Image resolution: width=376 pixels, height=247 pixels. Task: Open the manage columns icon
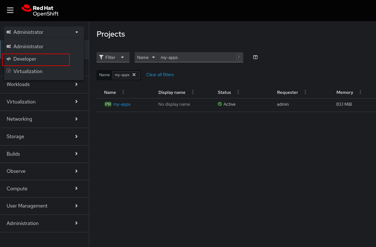coord(255,57)
